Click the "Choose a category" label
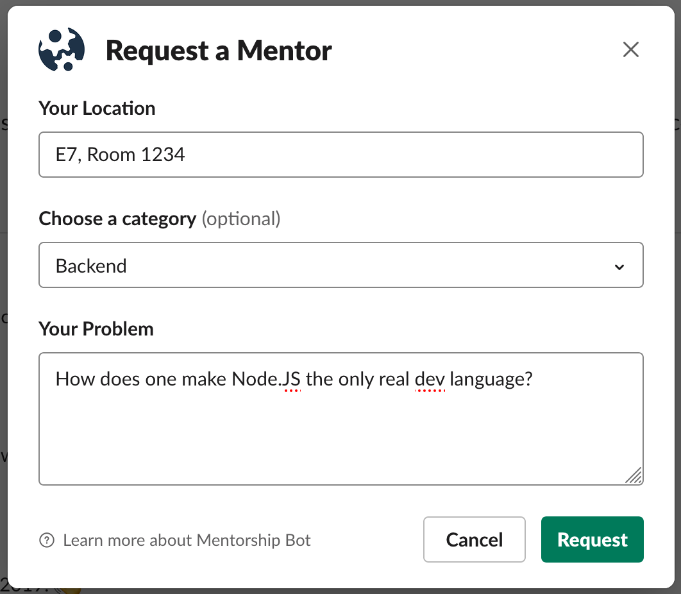The height and width of the screenshot is (594, 681). coord(117,219)
